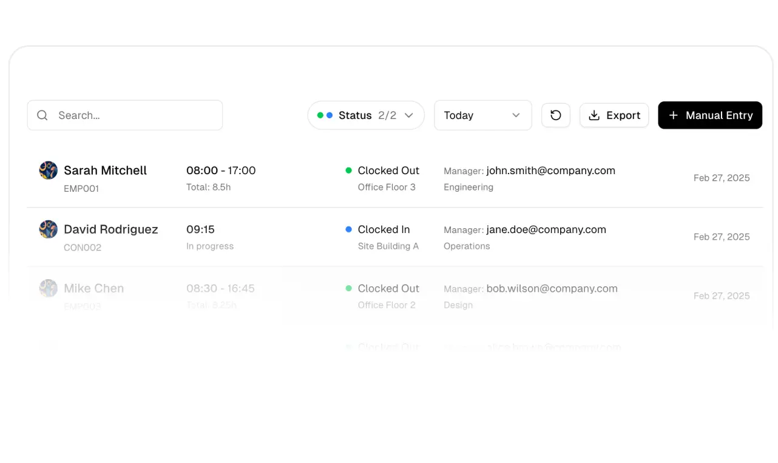Click the Export button
Image resolution: width=778 pixels, height=463 pixels.
614,115
